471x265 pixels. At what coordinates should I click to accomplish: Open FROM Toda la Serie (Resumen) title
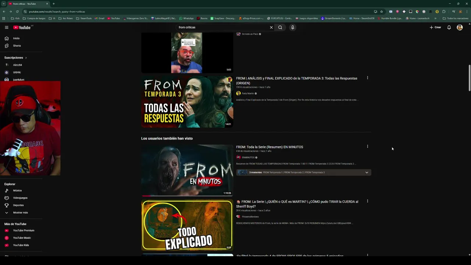(x=269, y=147)
